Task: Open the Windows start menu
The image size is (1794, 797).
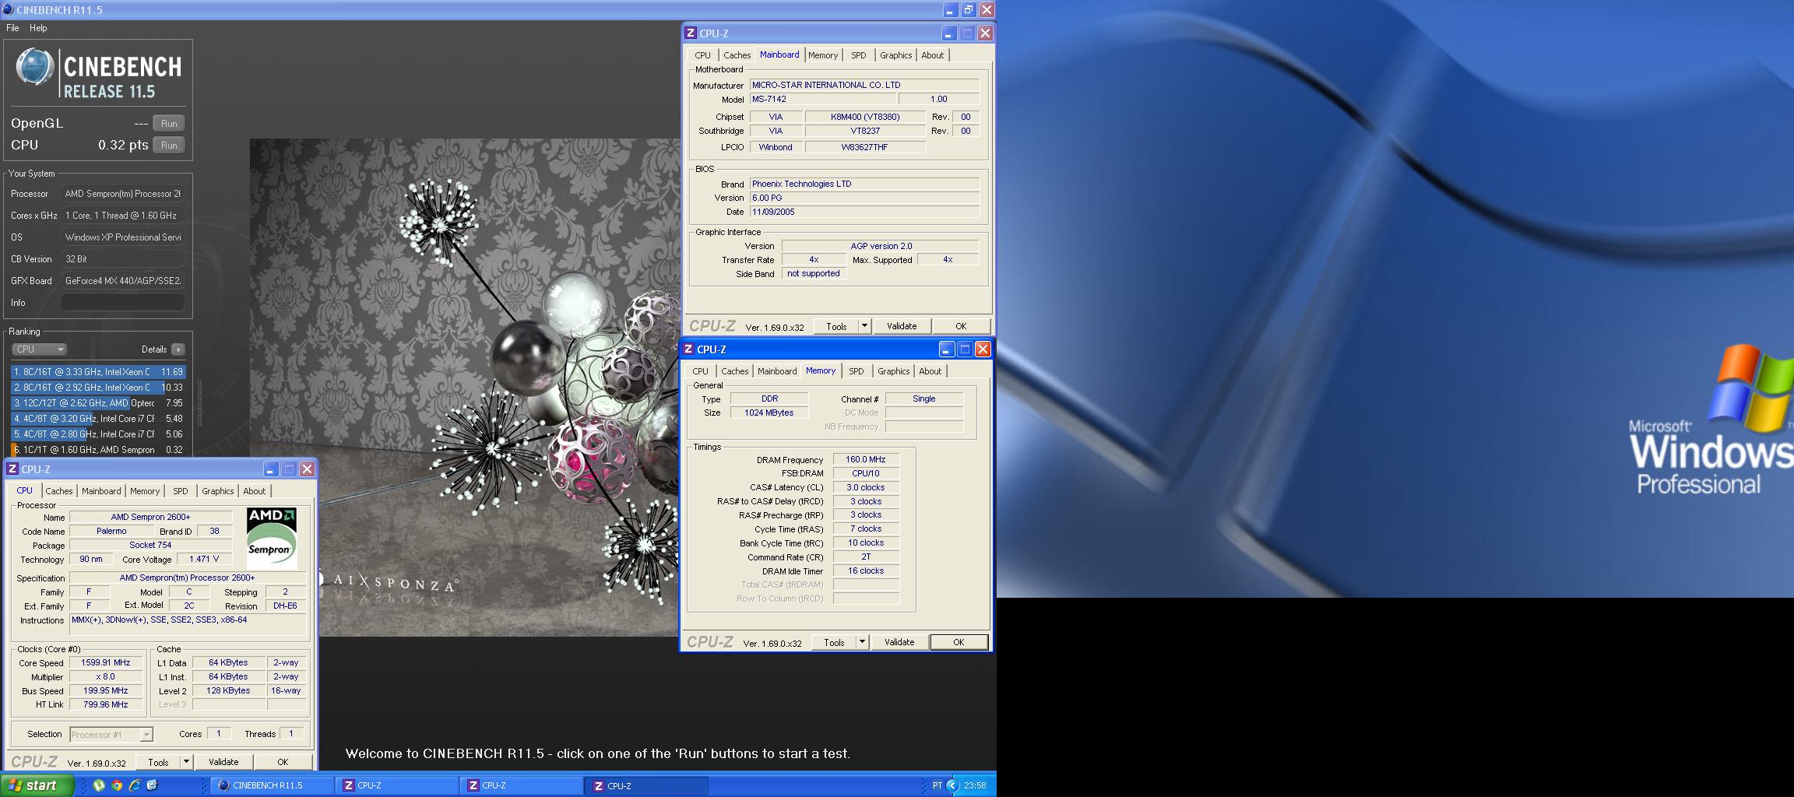Action: click(x=37, y=785)
